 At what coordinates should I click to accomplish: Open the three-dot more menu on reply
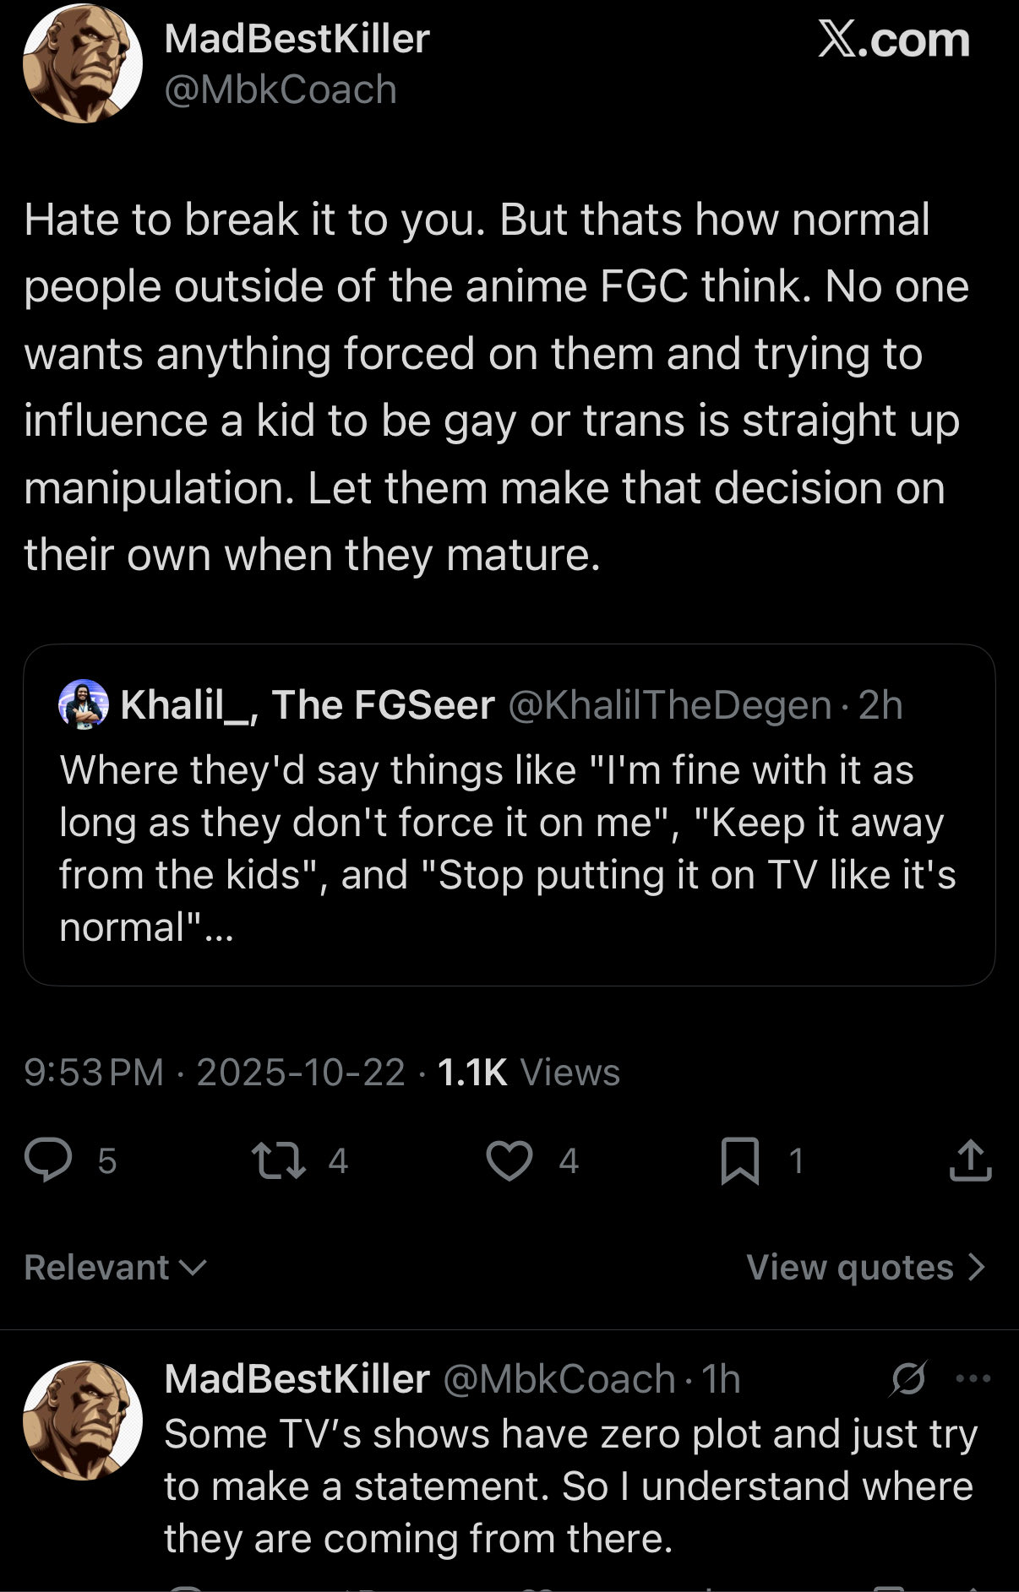click(x=973, y=1379)
